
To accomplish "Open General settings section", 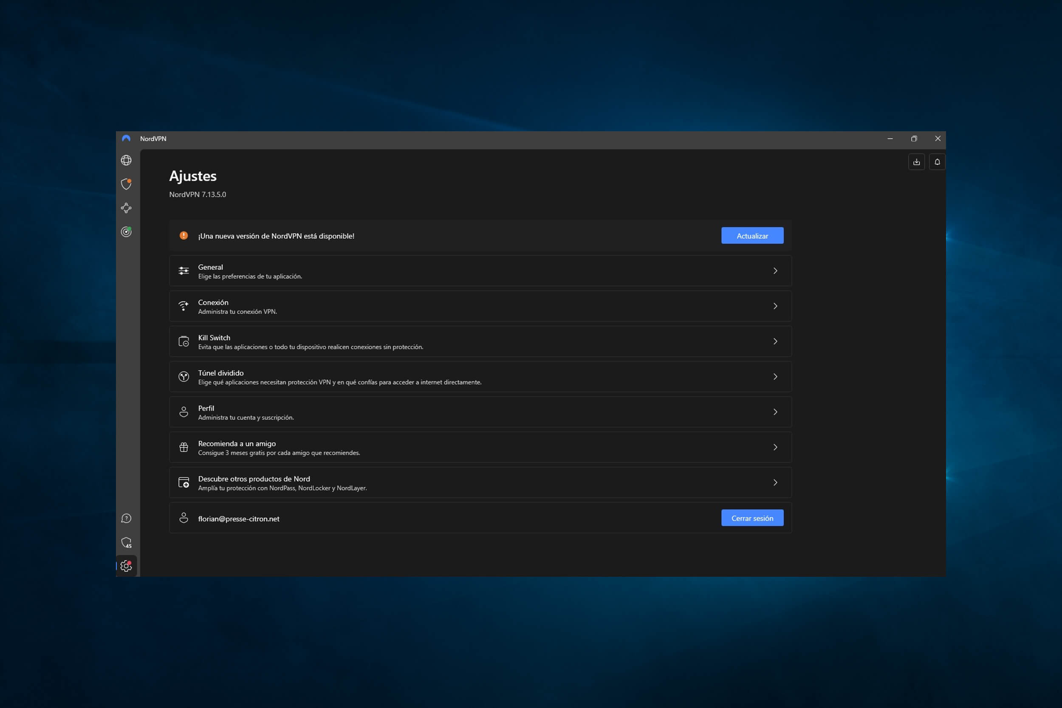I will pos(480,271).
